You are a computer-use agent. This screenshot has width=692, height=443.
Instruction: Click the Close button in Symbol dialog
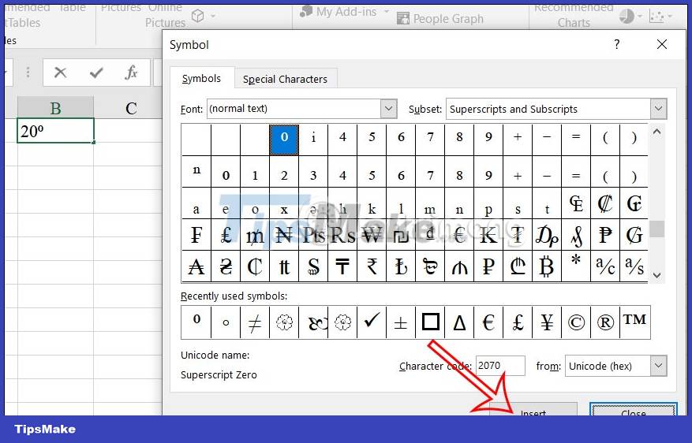coord(634,410)
